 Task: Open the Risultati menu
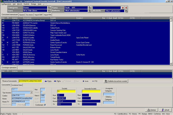point(26,4)
